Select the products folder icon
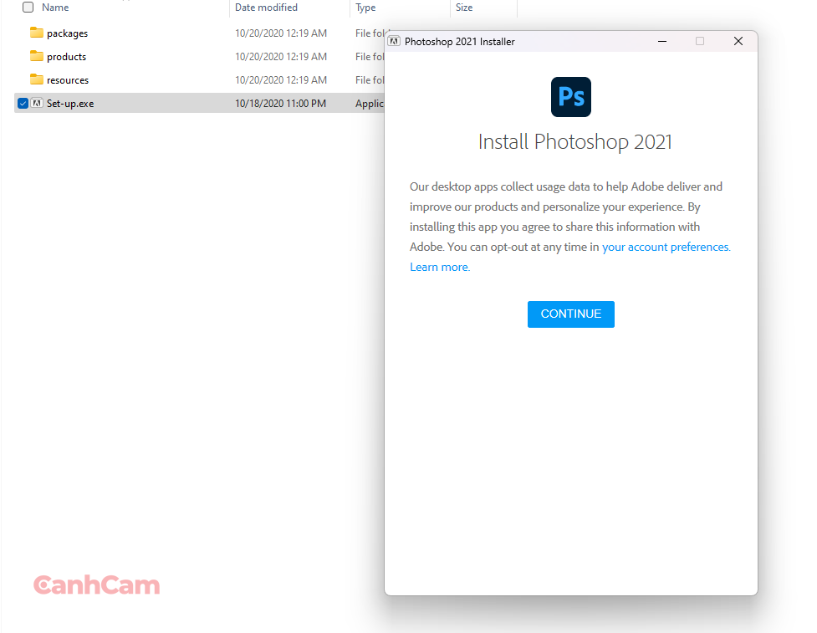 tap(36, 56)
